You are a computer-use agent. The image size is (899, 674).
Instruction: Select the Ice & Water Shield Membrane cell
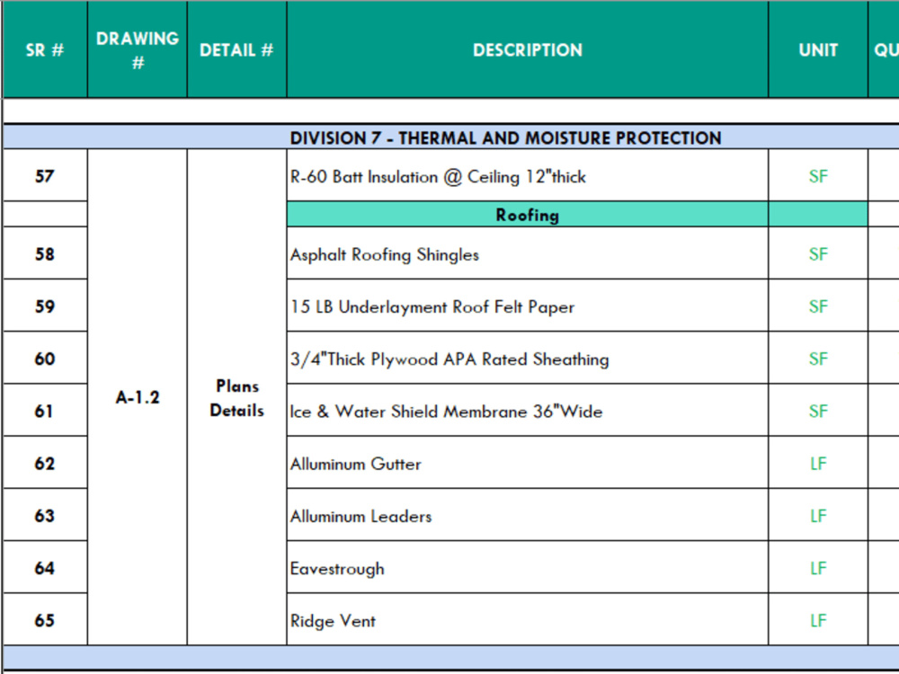(528, 411)
